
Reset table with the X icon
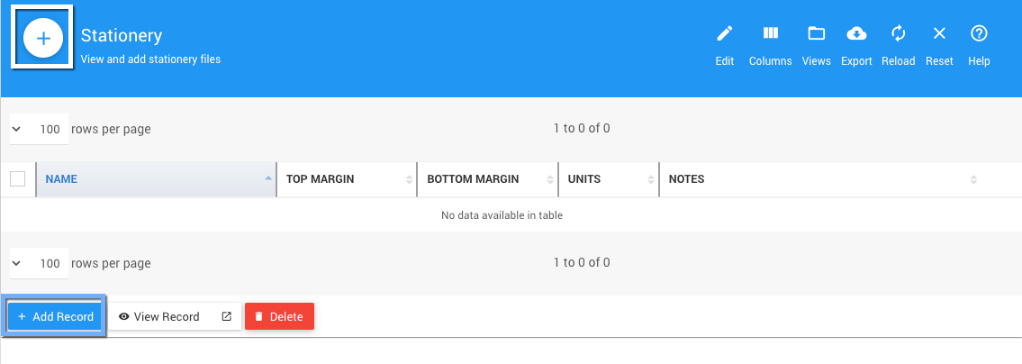pyautogui.click(x=939, y=34)
